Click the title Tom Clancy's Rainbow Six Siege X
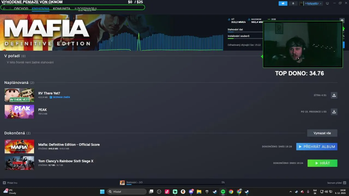349x196 pixels. pos(66,161)
